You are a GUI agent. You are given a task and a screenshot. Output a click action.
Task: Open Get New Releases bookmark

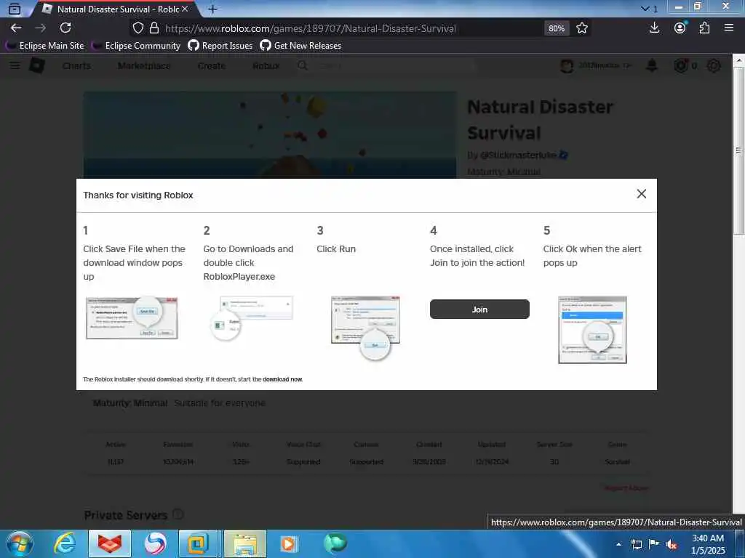coord(300,46)
